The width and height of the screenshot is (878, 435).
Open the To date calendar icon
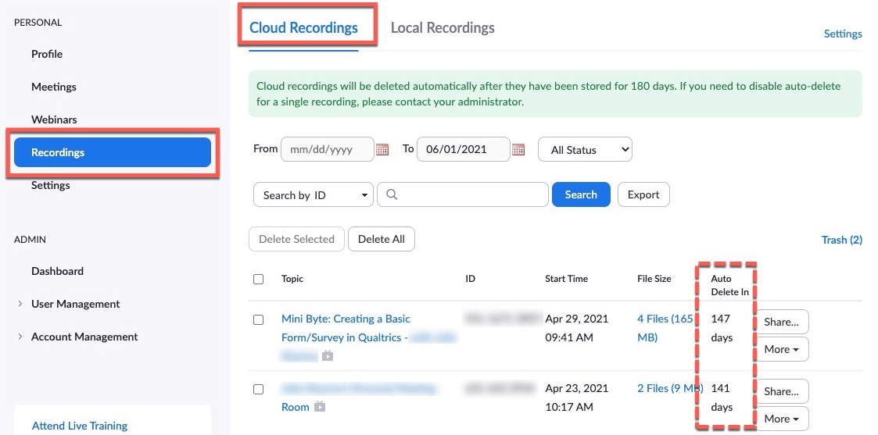coord(518,149)
